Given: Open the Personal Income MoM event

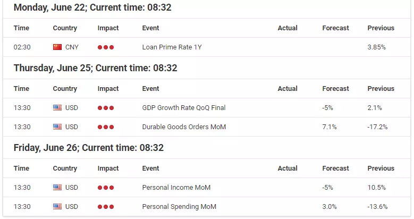Looking at the screenshot, I should click(x=176, y=187).
